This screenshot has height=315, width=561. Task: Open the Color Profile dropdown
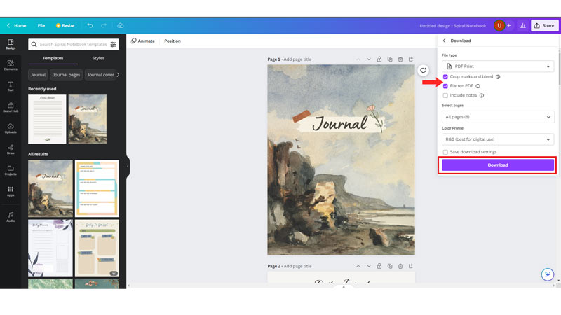498,139
